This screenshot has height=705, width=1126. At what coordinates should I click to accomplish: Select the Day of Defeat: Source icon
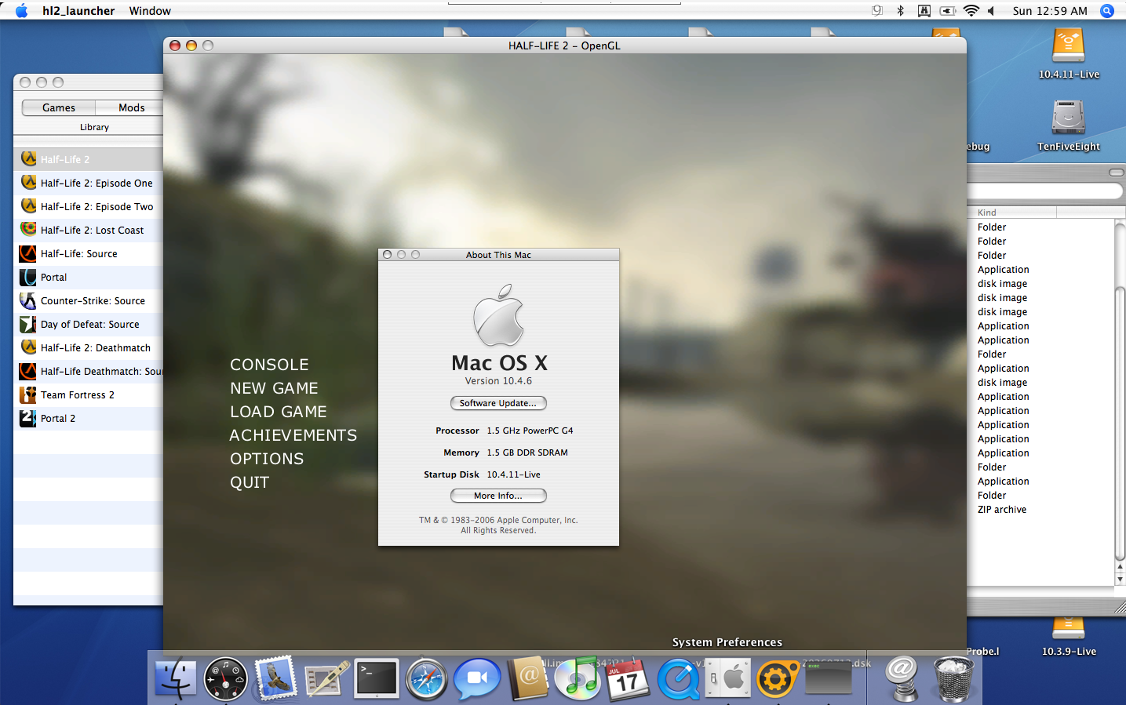click(28, 324)
